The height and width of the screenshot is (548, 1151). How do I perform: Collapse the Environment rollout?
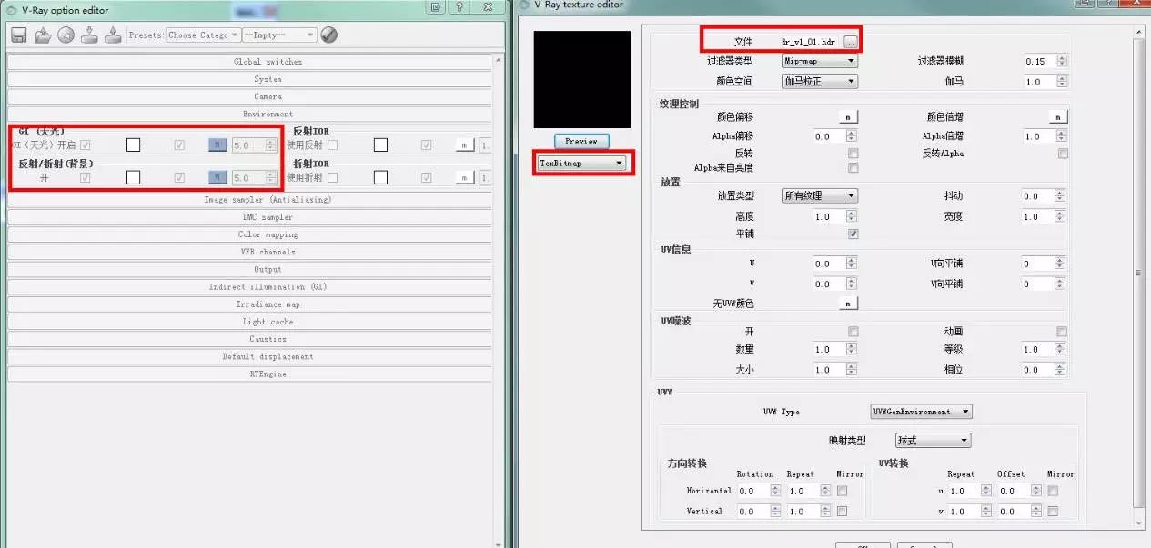tap(249, 115)
